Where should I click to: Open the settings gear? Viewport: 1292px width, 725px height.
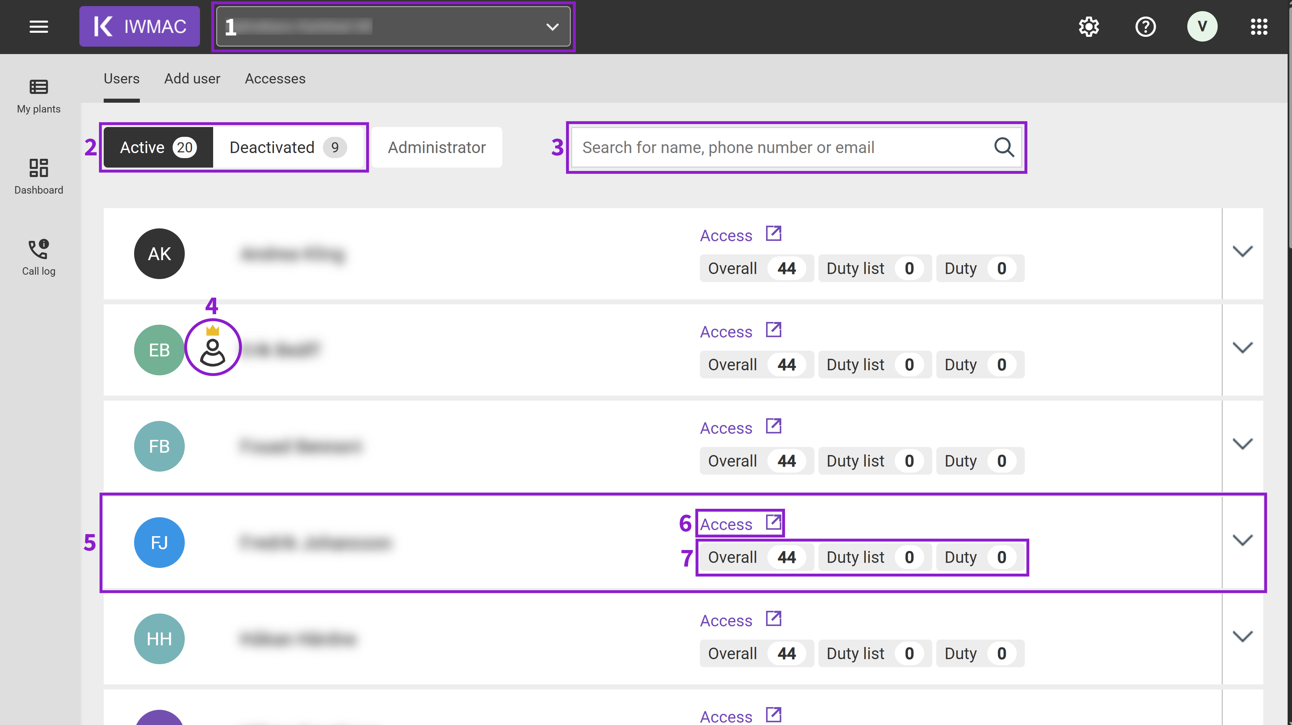coord(1088,27)
